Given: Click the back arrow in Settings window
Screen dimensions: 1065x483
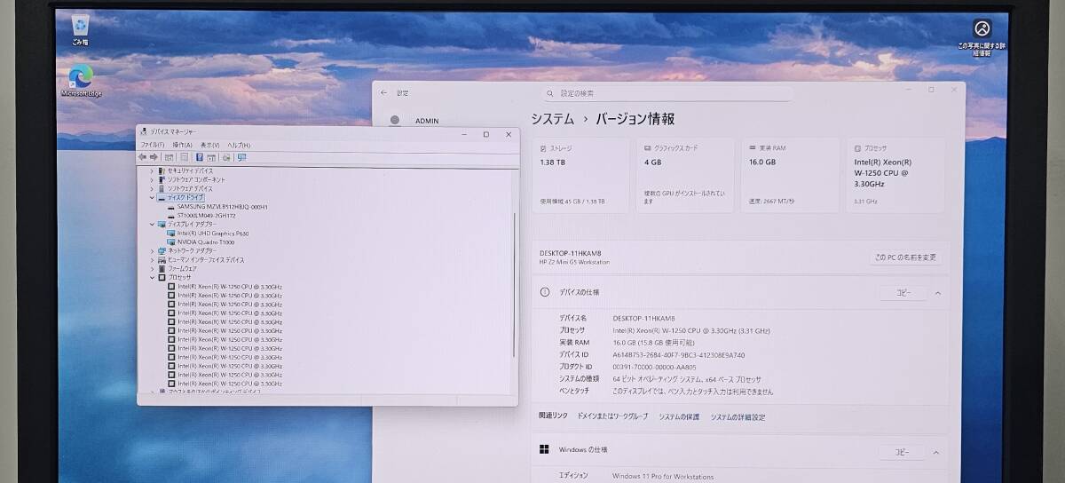Looking at the screenshot, I should coord(383,92).
